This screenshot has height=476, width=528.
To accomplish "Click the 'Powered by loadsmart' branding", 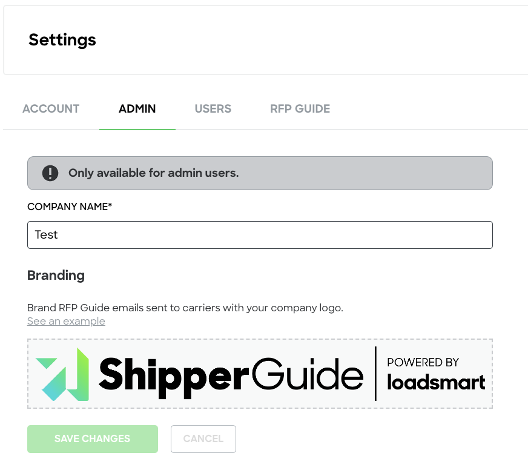I will [x=435, y=373].
